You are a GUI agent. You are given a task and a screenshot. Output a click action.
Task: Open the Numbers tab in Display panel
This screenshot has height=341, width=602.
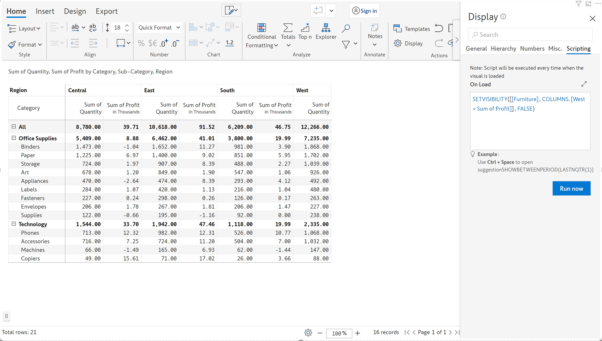tap(532, 49)
